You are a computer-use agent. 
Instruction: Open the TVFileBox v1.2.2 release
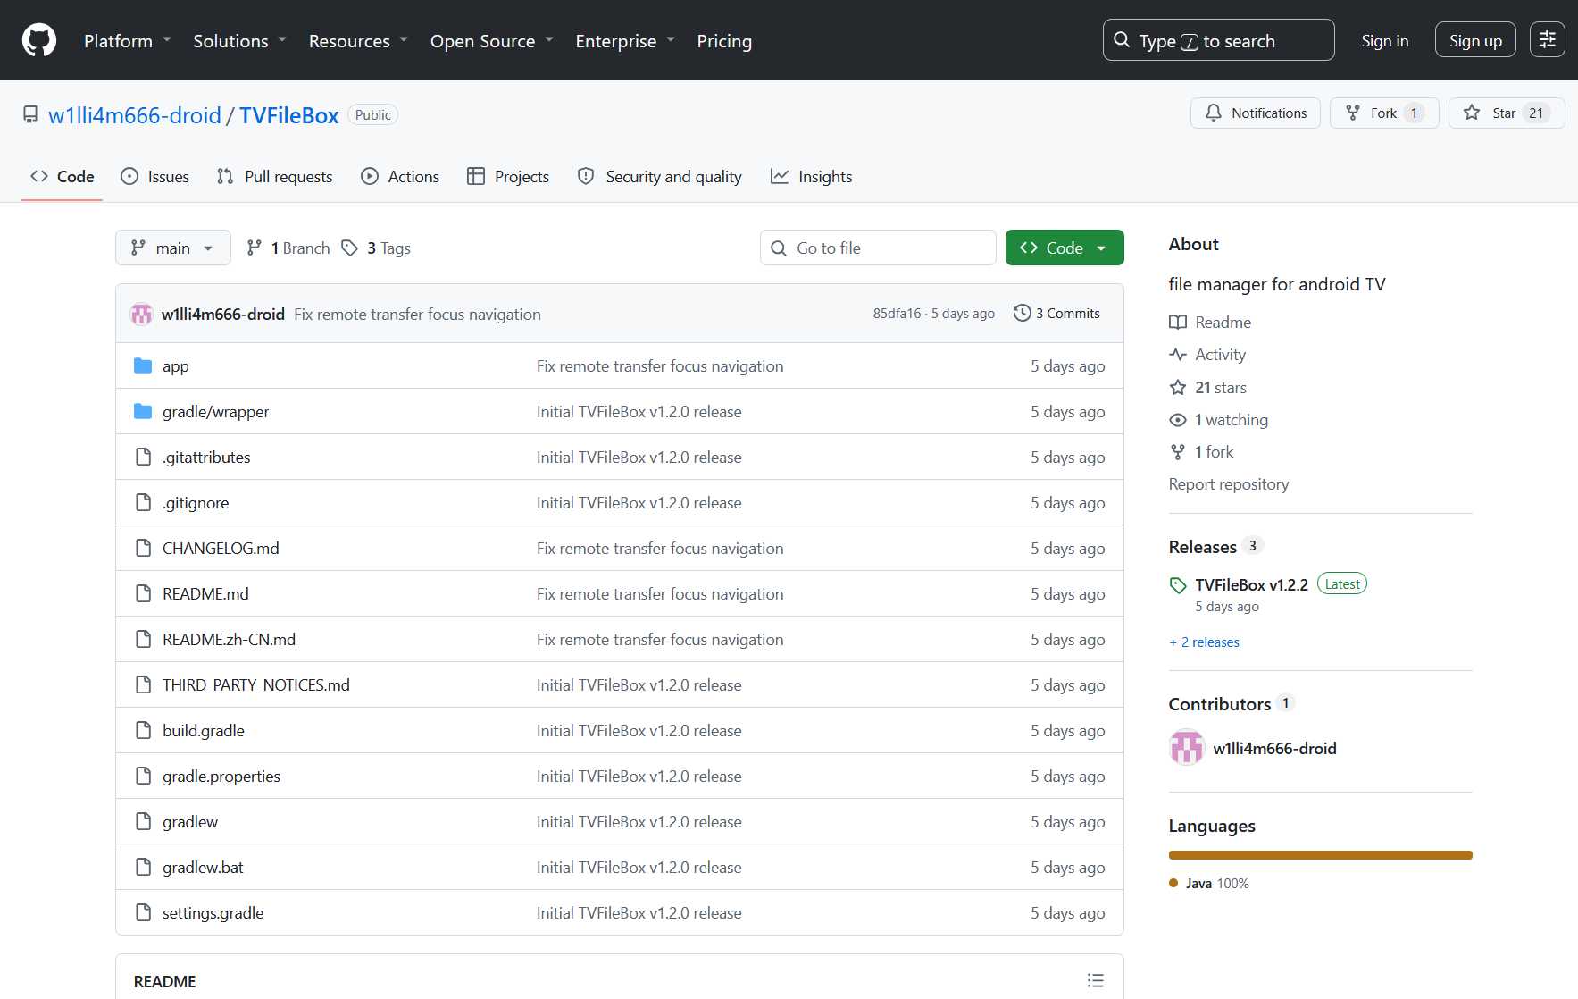coord(1251,584)
